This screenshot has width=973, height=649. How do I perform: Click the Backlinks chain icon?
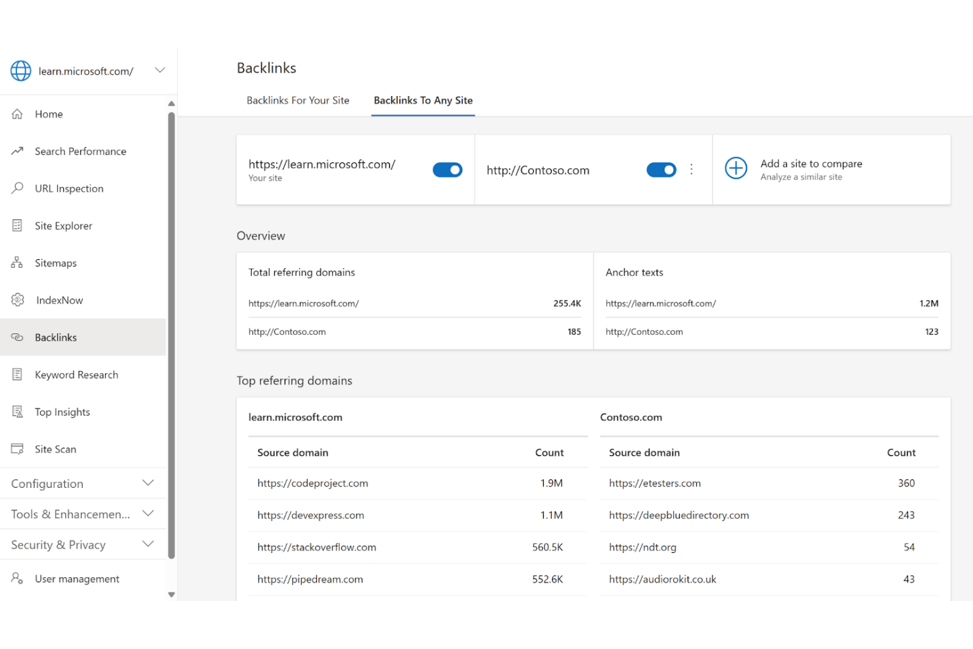pos(18,337)
